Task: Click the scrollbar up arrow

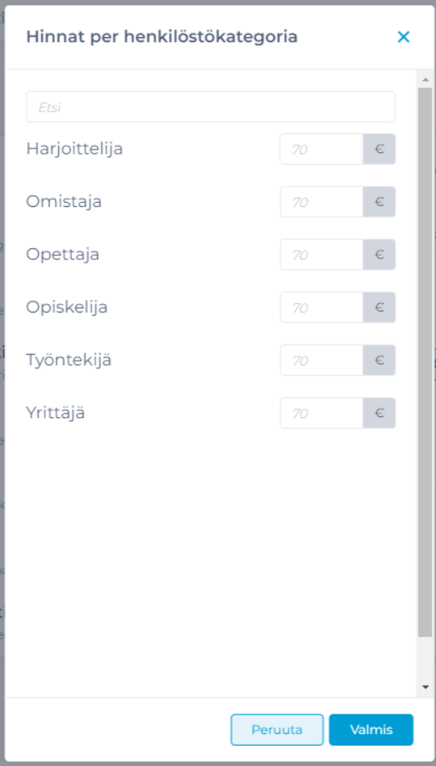Action: tap(425, 79)
